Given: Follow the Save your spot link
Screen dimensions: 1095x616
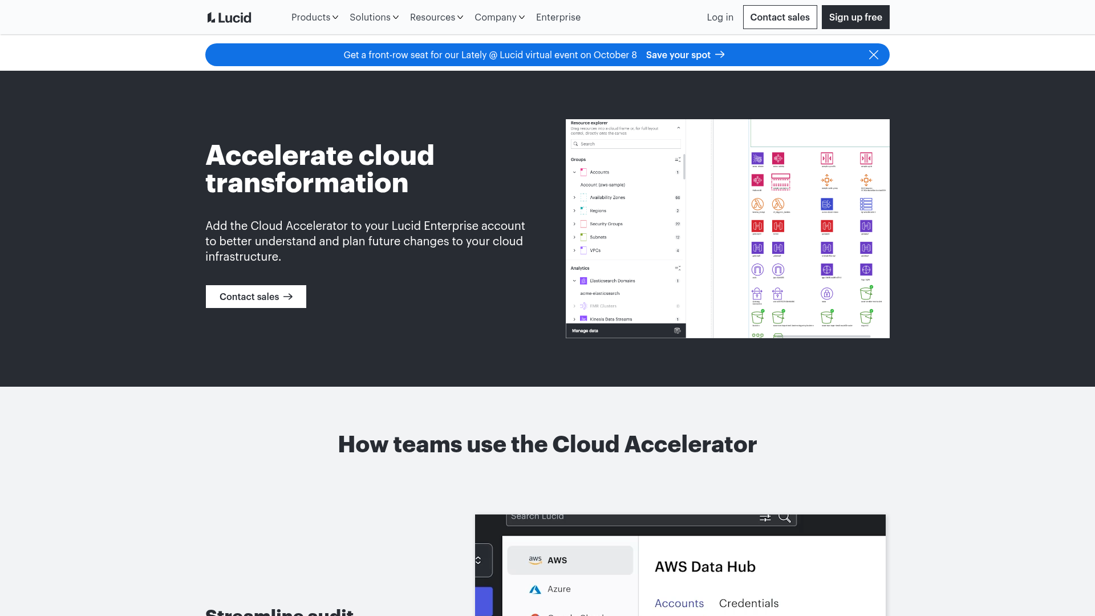Looking at the screenshot, I should click(685, 55).
